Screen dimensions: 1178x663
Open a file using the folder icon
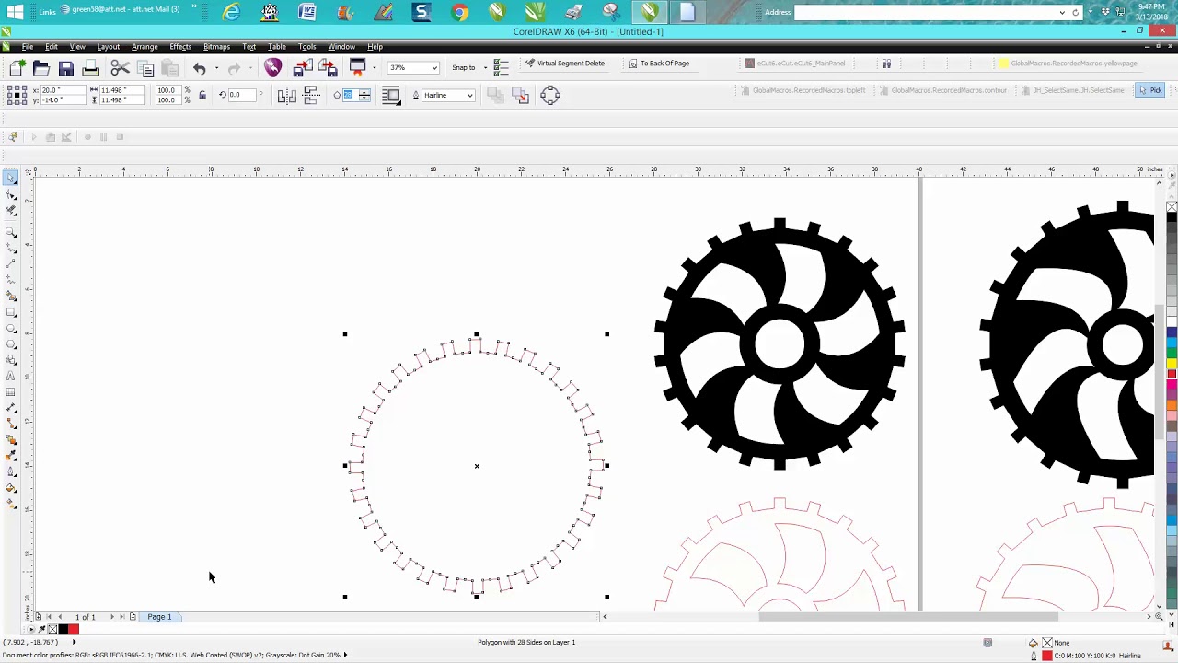pos(41,67)
